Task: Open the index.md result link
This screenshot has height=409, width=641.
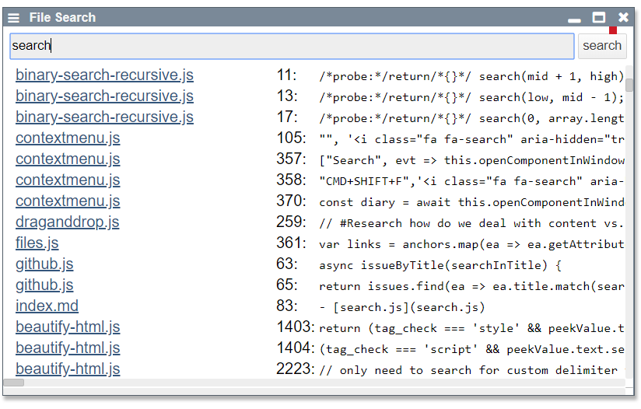Action: (x=47, y=306)
